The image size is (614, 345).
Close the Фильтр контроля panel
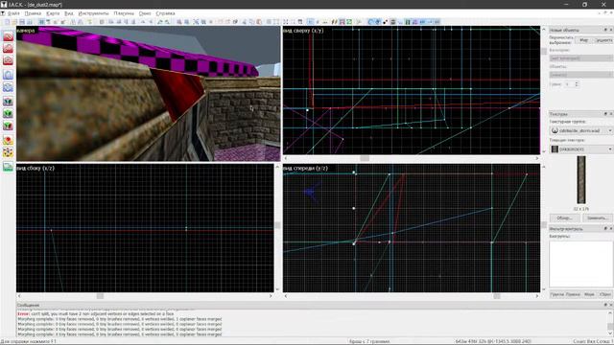coord(610,228)
